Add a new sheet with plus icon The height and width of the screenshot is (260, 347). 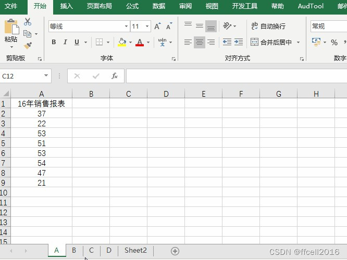coord(175,251)
